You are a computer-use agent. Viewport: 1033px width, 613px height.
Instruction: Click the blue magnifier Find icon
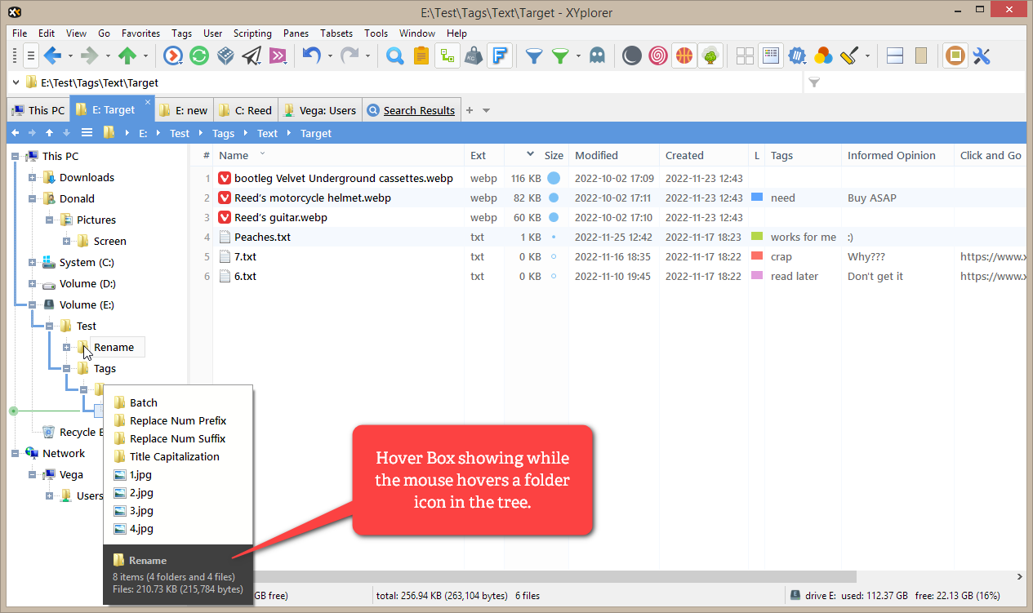click(394, 56)
